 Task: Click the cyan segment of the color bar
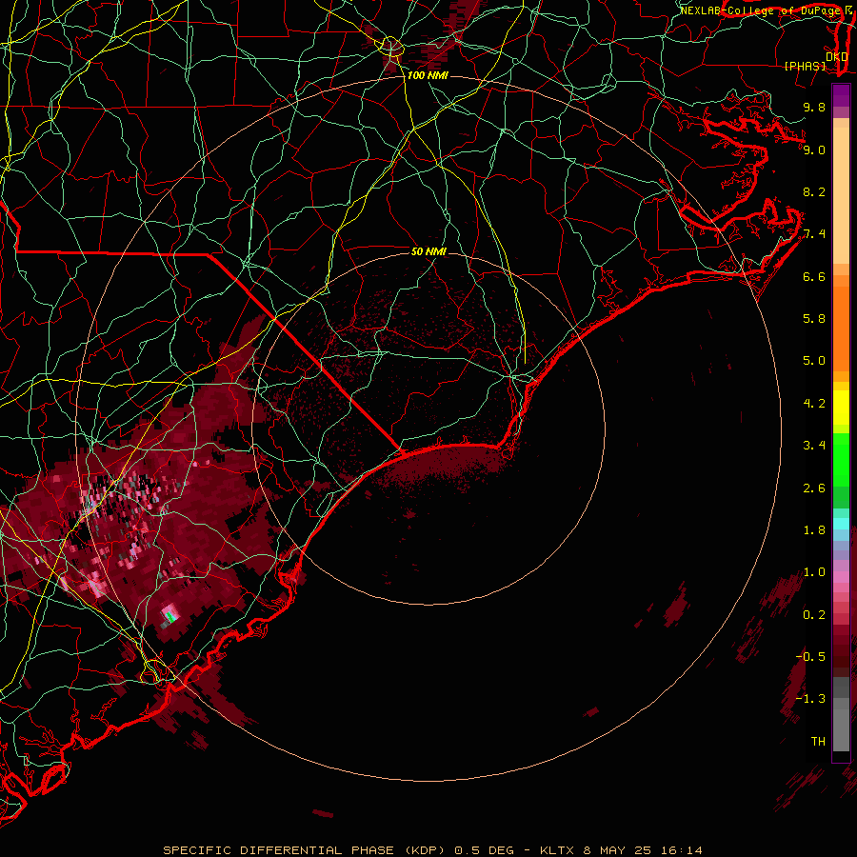pos(841,524)
